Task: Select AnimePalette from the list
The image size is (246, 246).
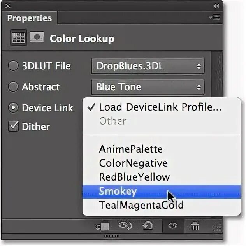Action: click(131, 149)
